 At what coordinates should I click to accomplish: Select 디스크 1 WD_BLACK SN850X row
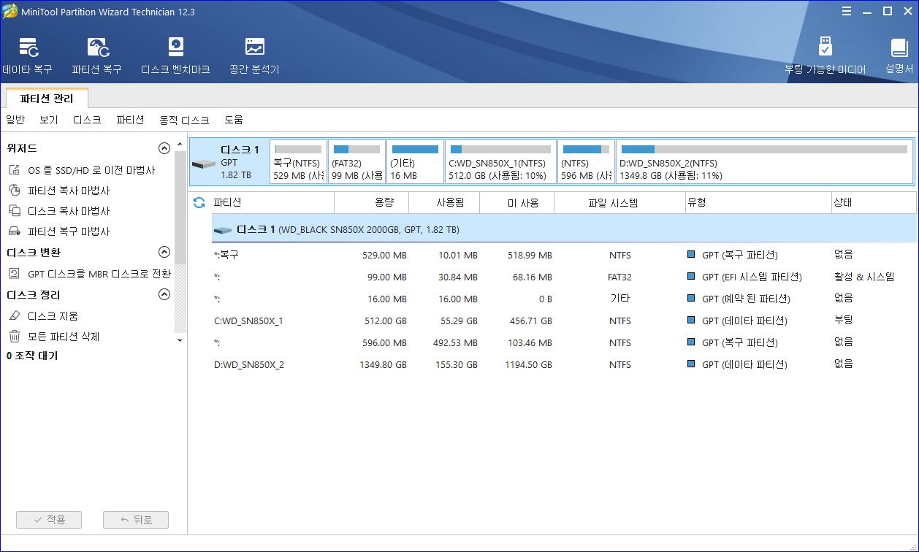point(564,229)
